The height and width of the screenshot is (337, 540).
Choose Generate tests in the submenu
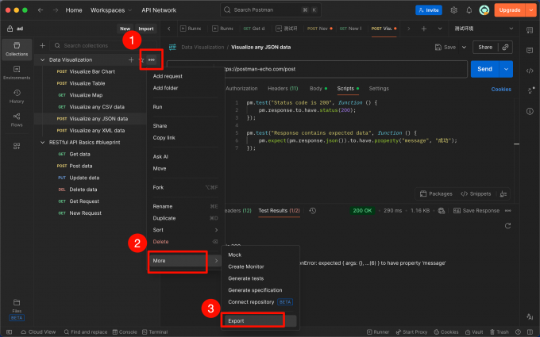click(260, 278)
